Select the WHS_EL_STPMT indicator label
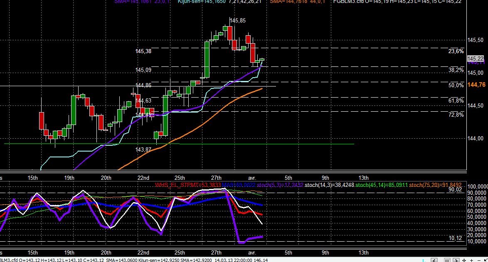Viewport: 488px width, 262px height. [x=188, y=185]
